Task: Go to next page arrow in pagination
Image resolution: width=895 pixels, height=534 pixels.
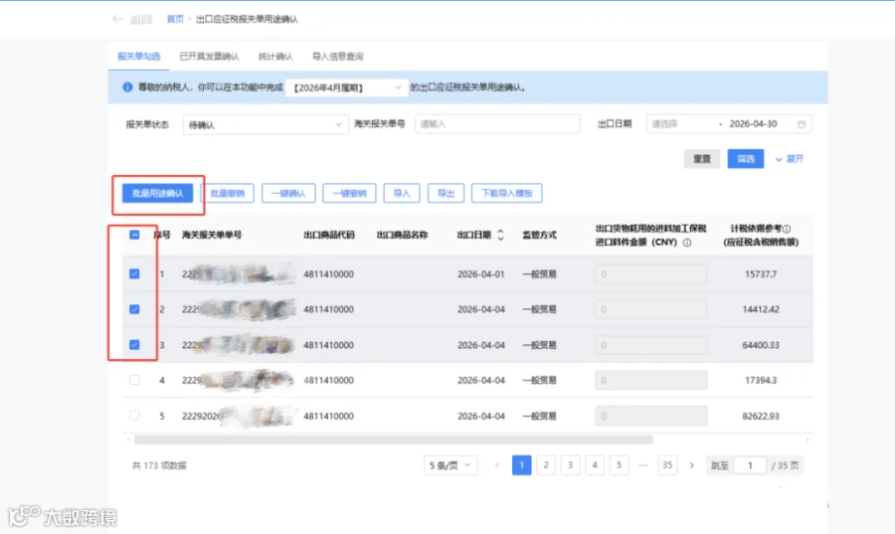Action: click(692, 465)
